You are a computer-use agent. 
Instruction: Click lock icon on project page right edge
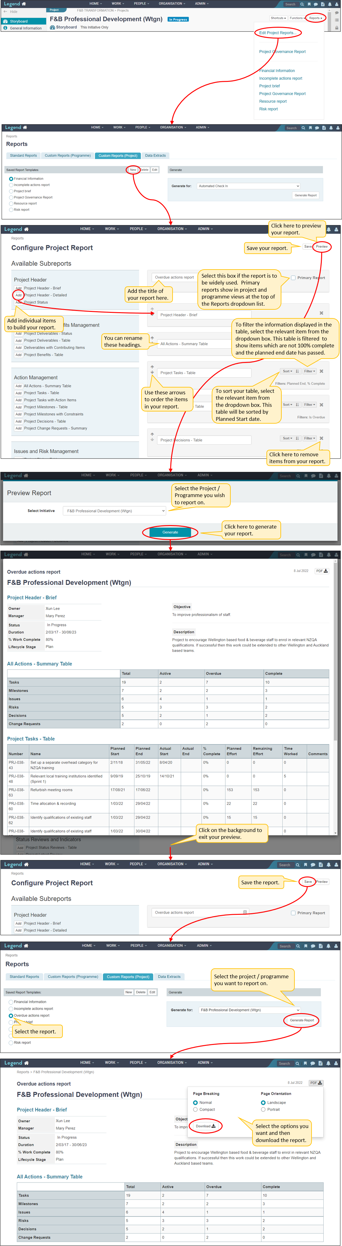point(337,28)
